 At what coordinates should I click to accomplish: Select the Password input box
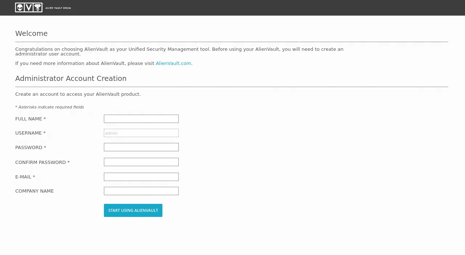(141, 147)
